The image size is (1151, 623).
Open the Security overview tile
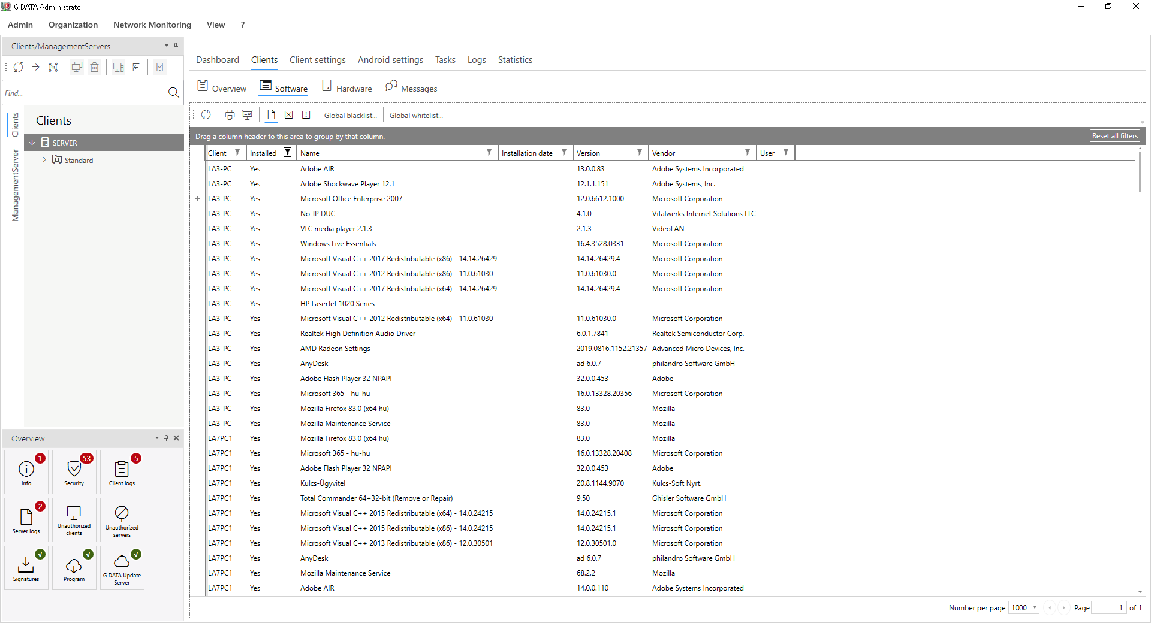coord(74,472)
